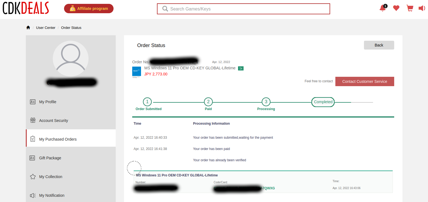Click the Account Security gift icon
428x202 pixels.
[x=33, y=121]
